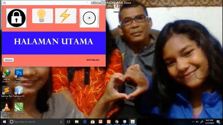The width and height of the screenshot is (223, 125).
Task: Open Task View from taskbar
Action: [68, 122]
